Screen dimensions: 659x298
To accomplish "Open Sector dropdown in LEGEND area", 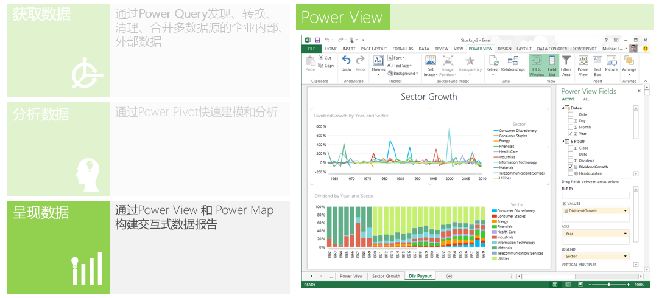I will (626, 256).
